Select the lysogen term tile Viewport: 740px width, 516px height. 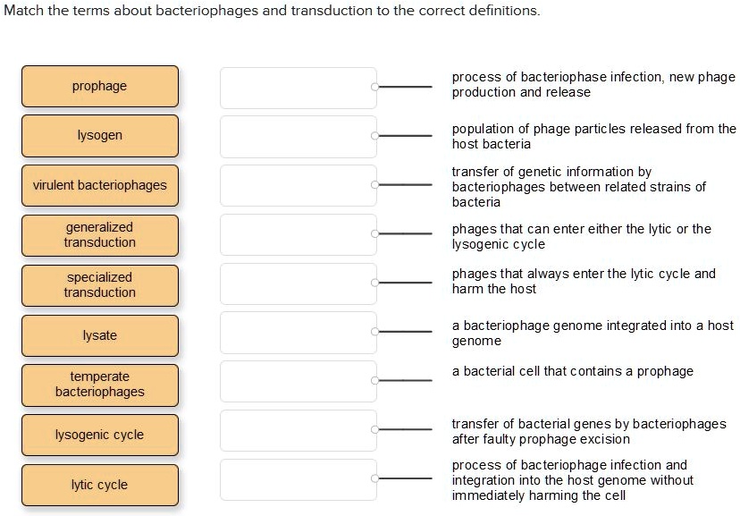point(99,136)
